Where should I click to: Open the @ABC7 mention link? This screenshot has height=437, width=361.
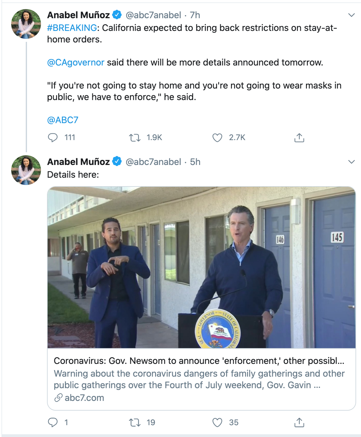coord(63,120)
